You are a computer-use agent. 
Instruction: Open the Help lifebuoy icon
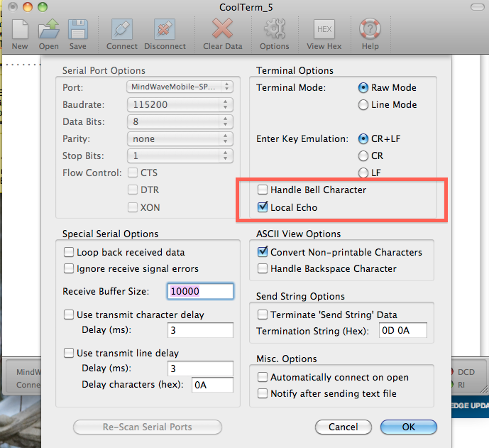(x=370, y=31)
